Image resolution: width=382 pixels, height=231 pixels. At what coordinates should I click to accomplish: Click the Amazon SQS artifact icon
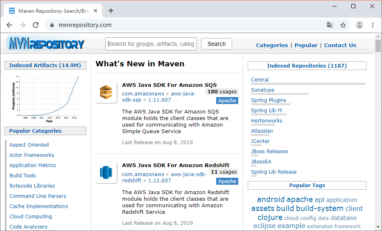(106, 92)
